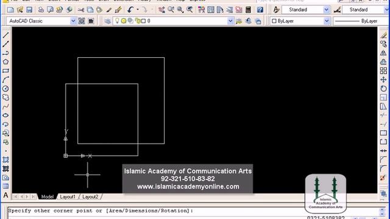The width and height of the screenshot is (390, 219).
Task: Select the Construction Line tool
Action: point(5,44)
